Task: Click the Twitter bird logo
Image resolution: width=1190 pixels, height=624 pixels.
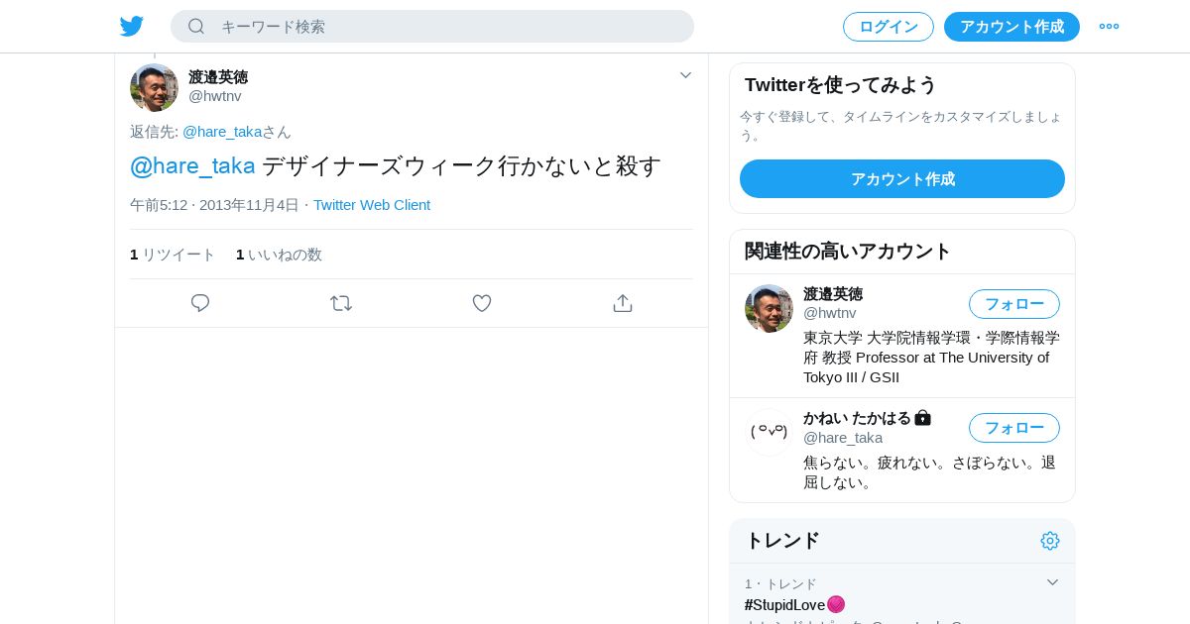Action: (132, 27)
